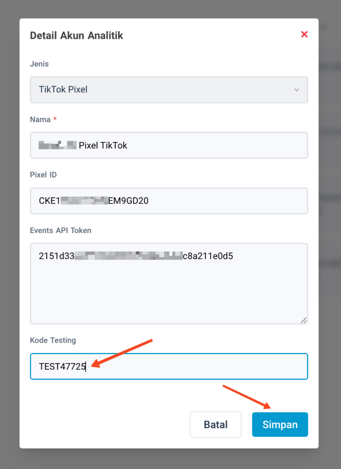Click the Jenis field label
Screen dimensions: 341x469
click(39, 64)
